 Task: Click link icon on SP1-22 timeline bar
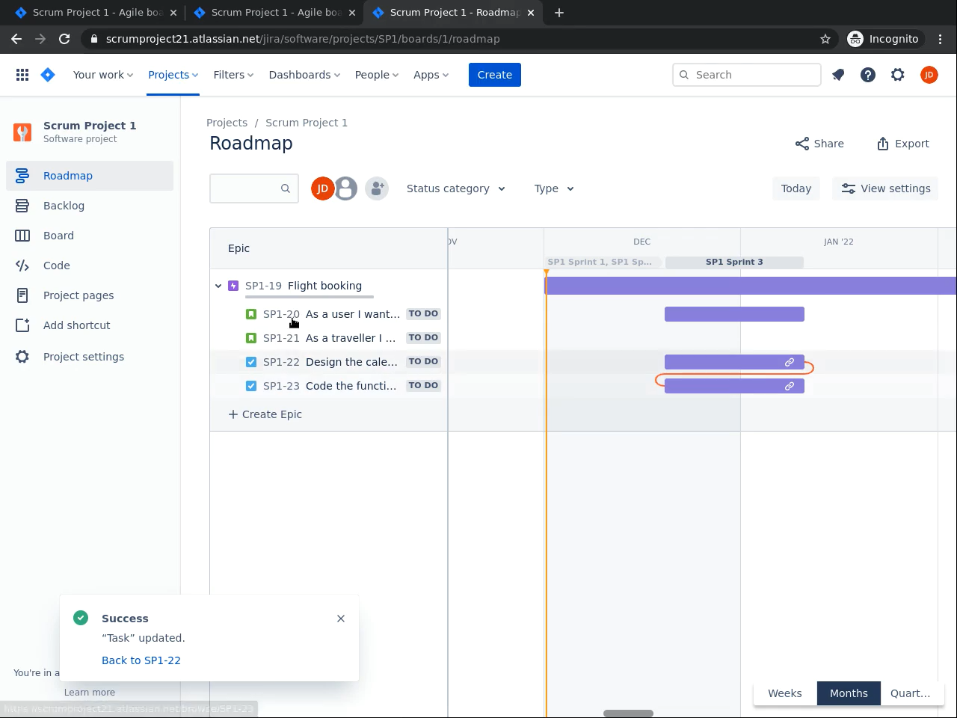click(789, 362)
